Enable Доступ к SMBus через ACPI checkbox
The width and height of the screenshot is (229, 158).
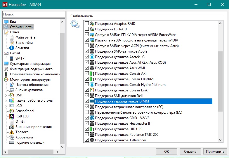click(x=87, y=46)
